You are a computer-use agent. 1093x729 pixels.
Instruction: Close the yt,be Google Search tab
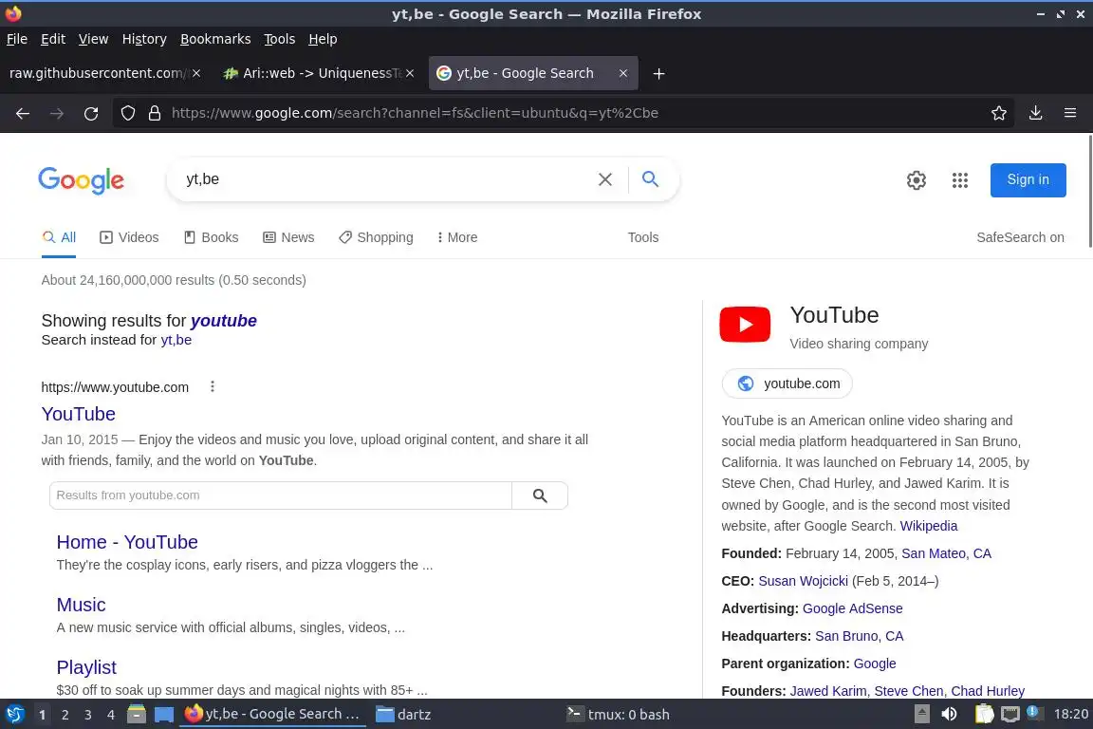(623, 73)
